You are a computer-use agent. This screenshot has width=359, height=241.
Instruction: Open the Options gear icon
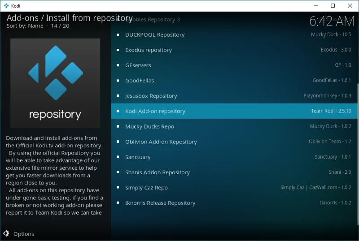[x=6, y=233]
